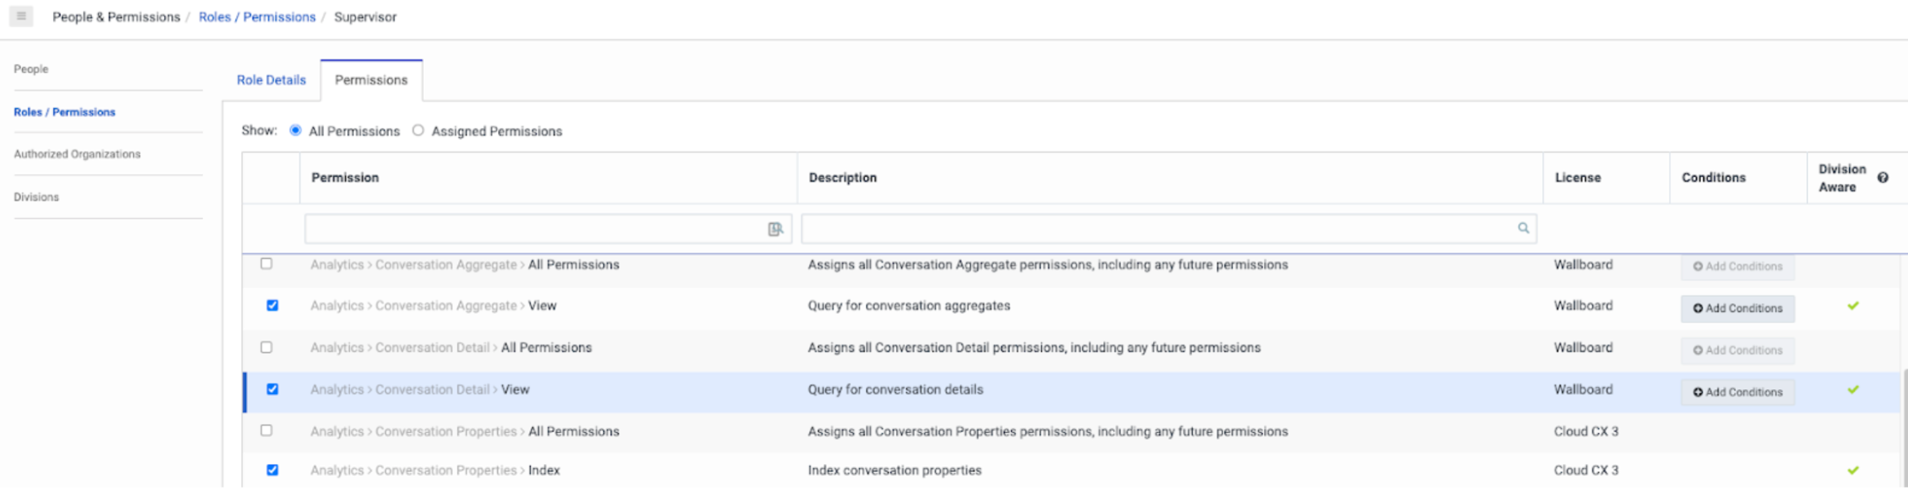Check Conversation Aggregate All Permissions checkbox
The height and width of the screenshot is (495, 1908).
coord(267,264)
